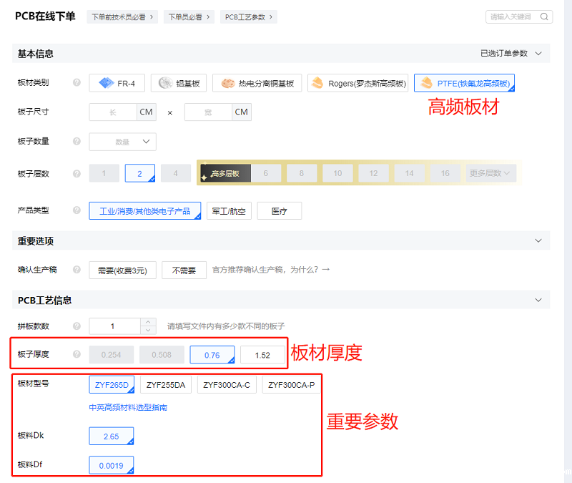The image size is (572, 483).
Task: Expand 更多层数 layer options dropdown
Action: click(x=490, y=173)
